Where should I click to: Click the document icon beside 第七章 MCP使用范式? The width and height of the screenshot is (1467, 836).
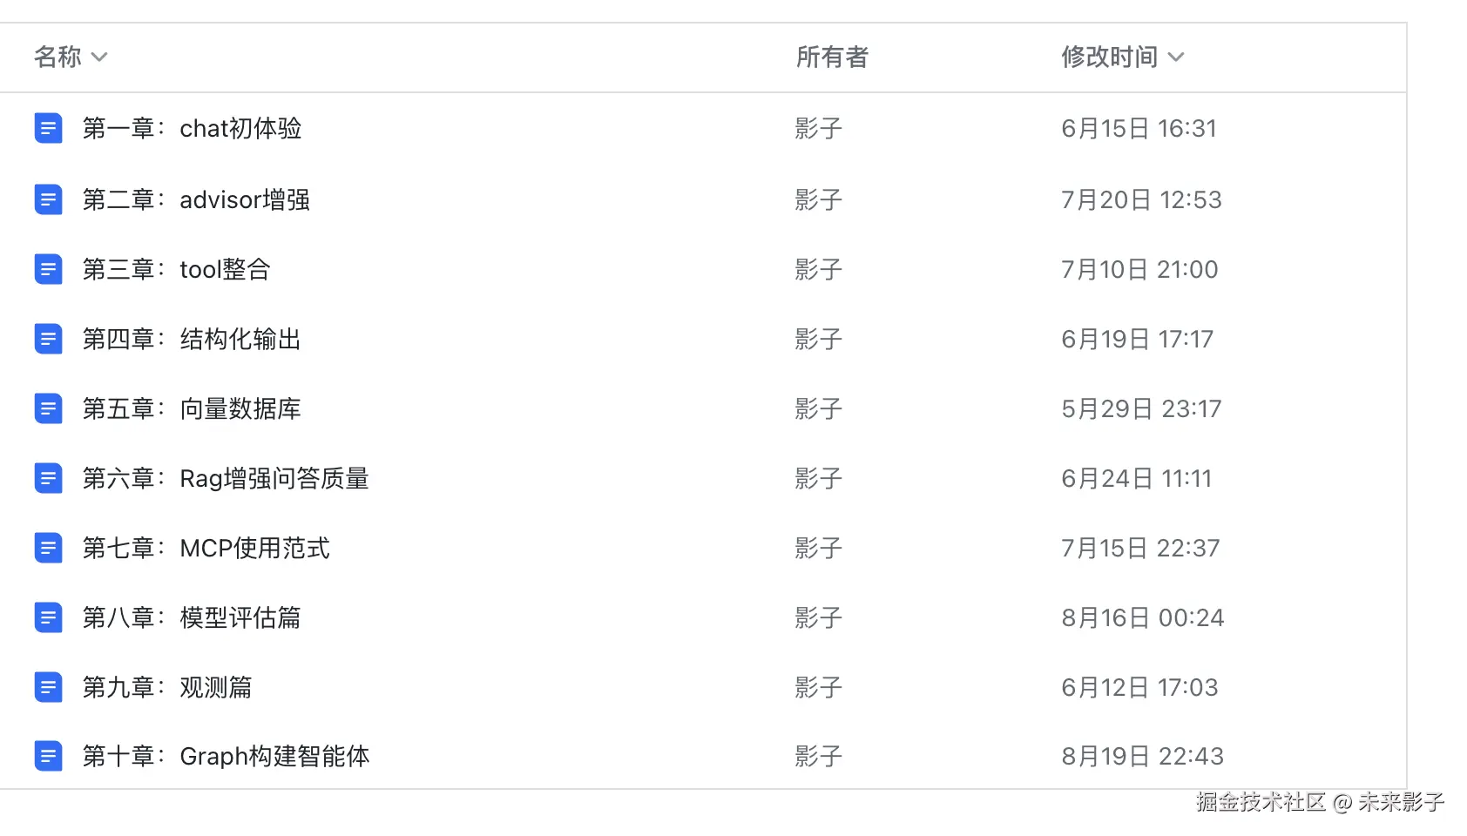[x=48, y=548]
